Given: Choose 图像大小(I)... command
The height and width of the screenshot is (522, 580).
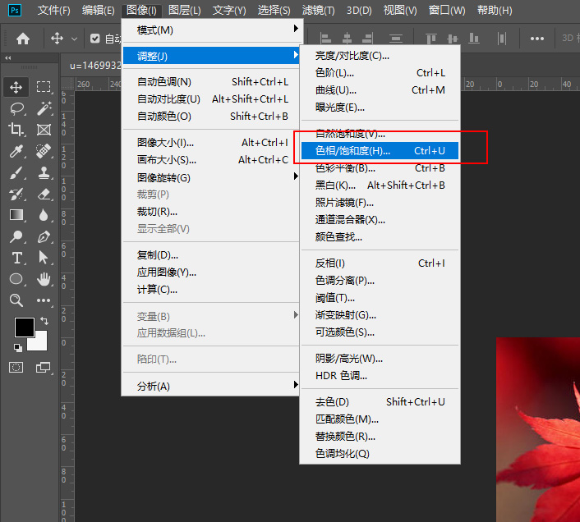Looking at the screenshot, I should (x=211, y=143).
